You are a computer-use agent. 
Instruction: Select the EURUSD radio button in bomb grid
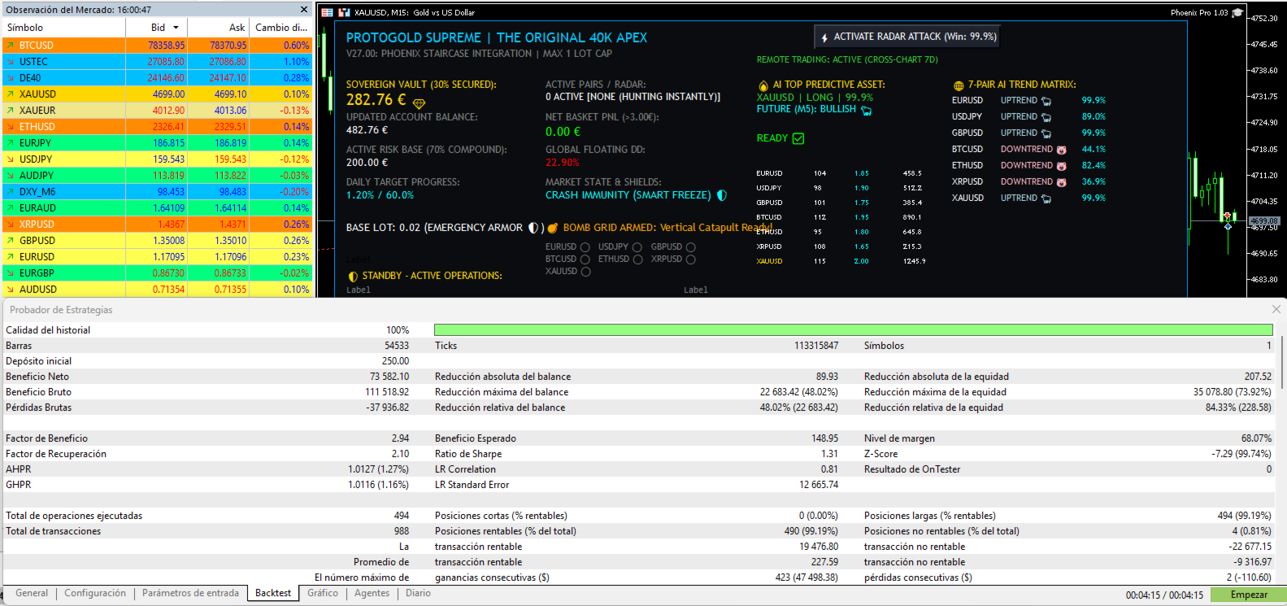(585, 247)
